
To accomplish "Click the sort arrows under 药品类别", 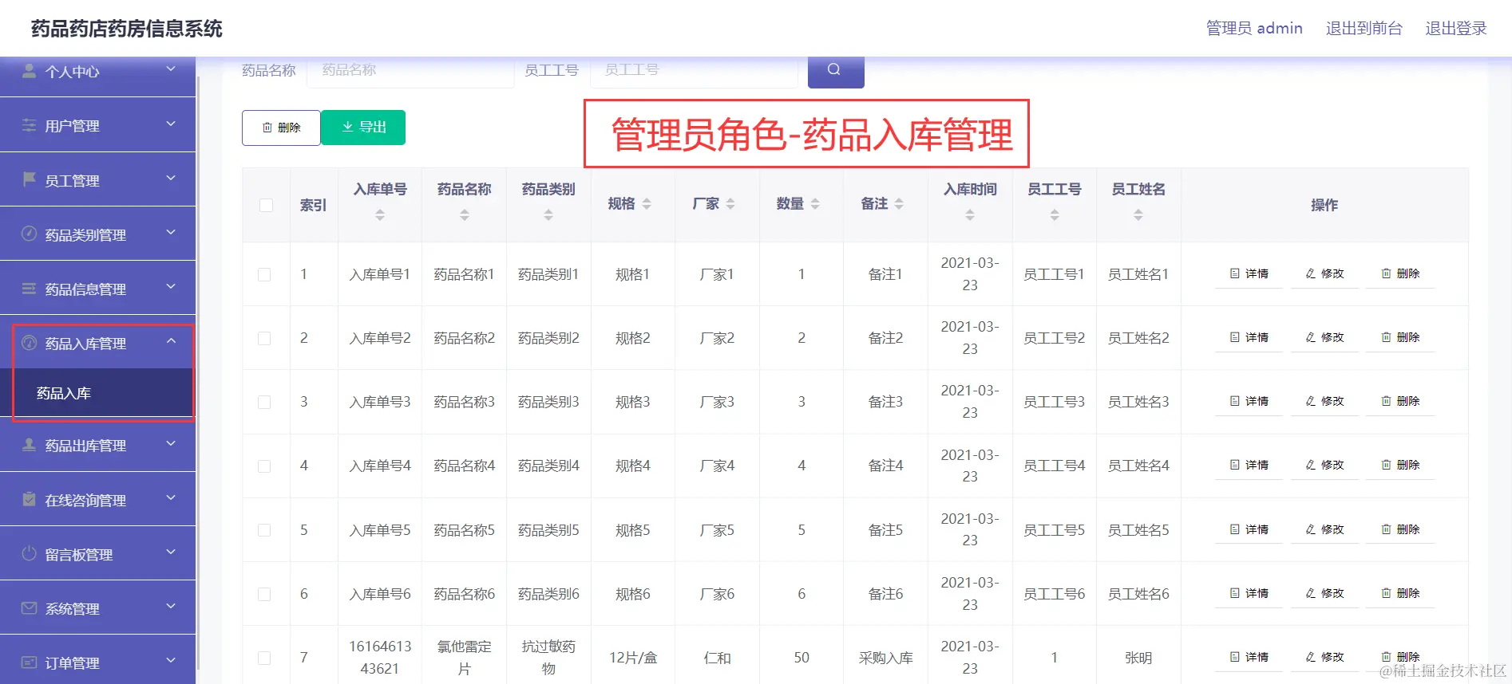I will point(548,215).
